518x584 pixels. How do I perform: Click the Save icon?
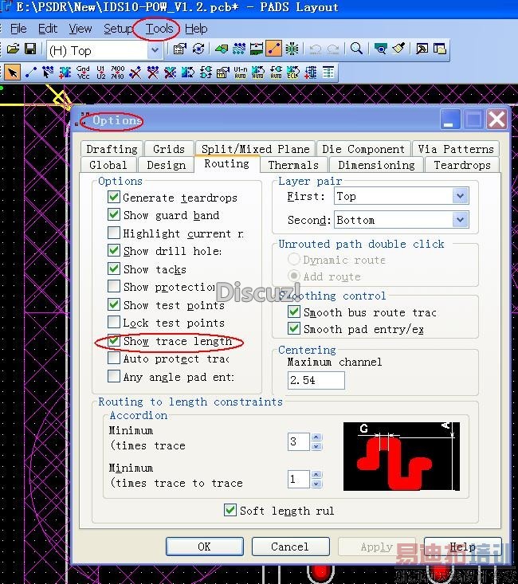click(30, 49)
